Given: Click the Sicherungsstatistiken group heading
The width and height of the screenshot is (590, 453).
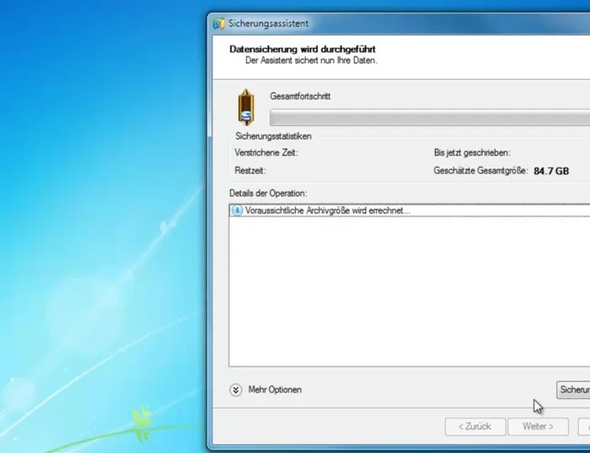Looking at the screenshot, I should [274, 136].
